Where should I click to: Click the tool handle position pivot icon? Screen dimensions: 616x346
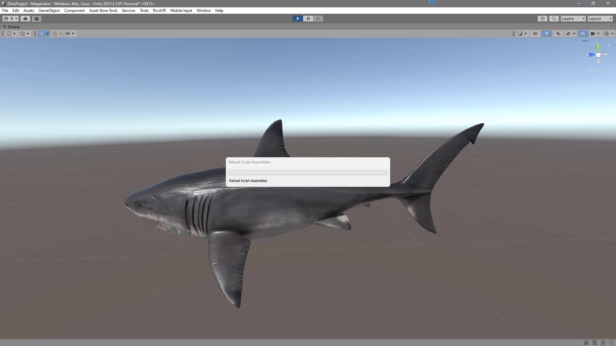click(x=9, y=34)
